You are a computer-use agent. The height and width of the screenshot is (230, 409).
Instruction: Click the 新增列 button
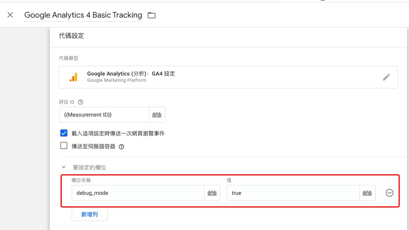point(89,214)
